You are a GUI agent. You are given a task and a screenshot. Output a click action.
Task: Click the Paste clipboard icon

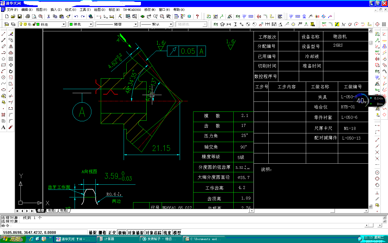(x=62, y=16)
